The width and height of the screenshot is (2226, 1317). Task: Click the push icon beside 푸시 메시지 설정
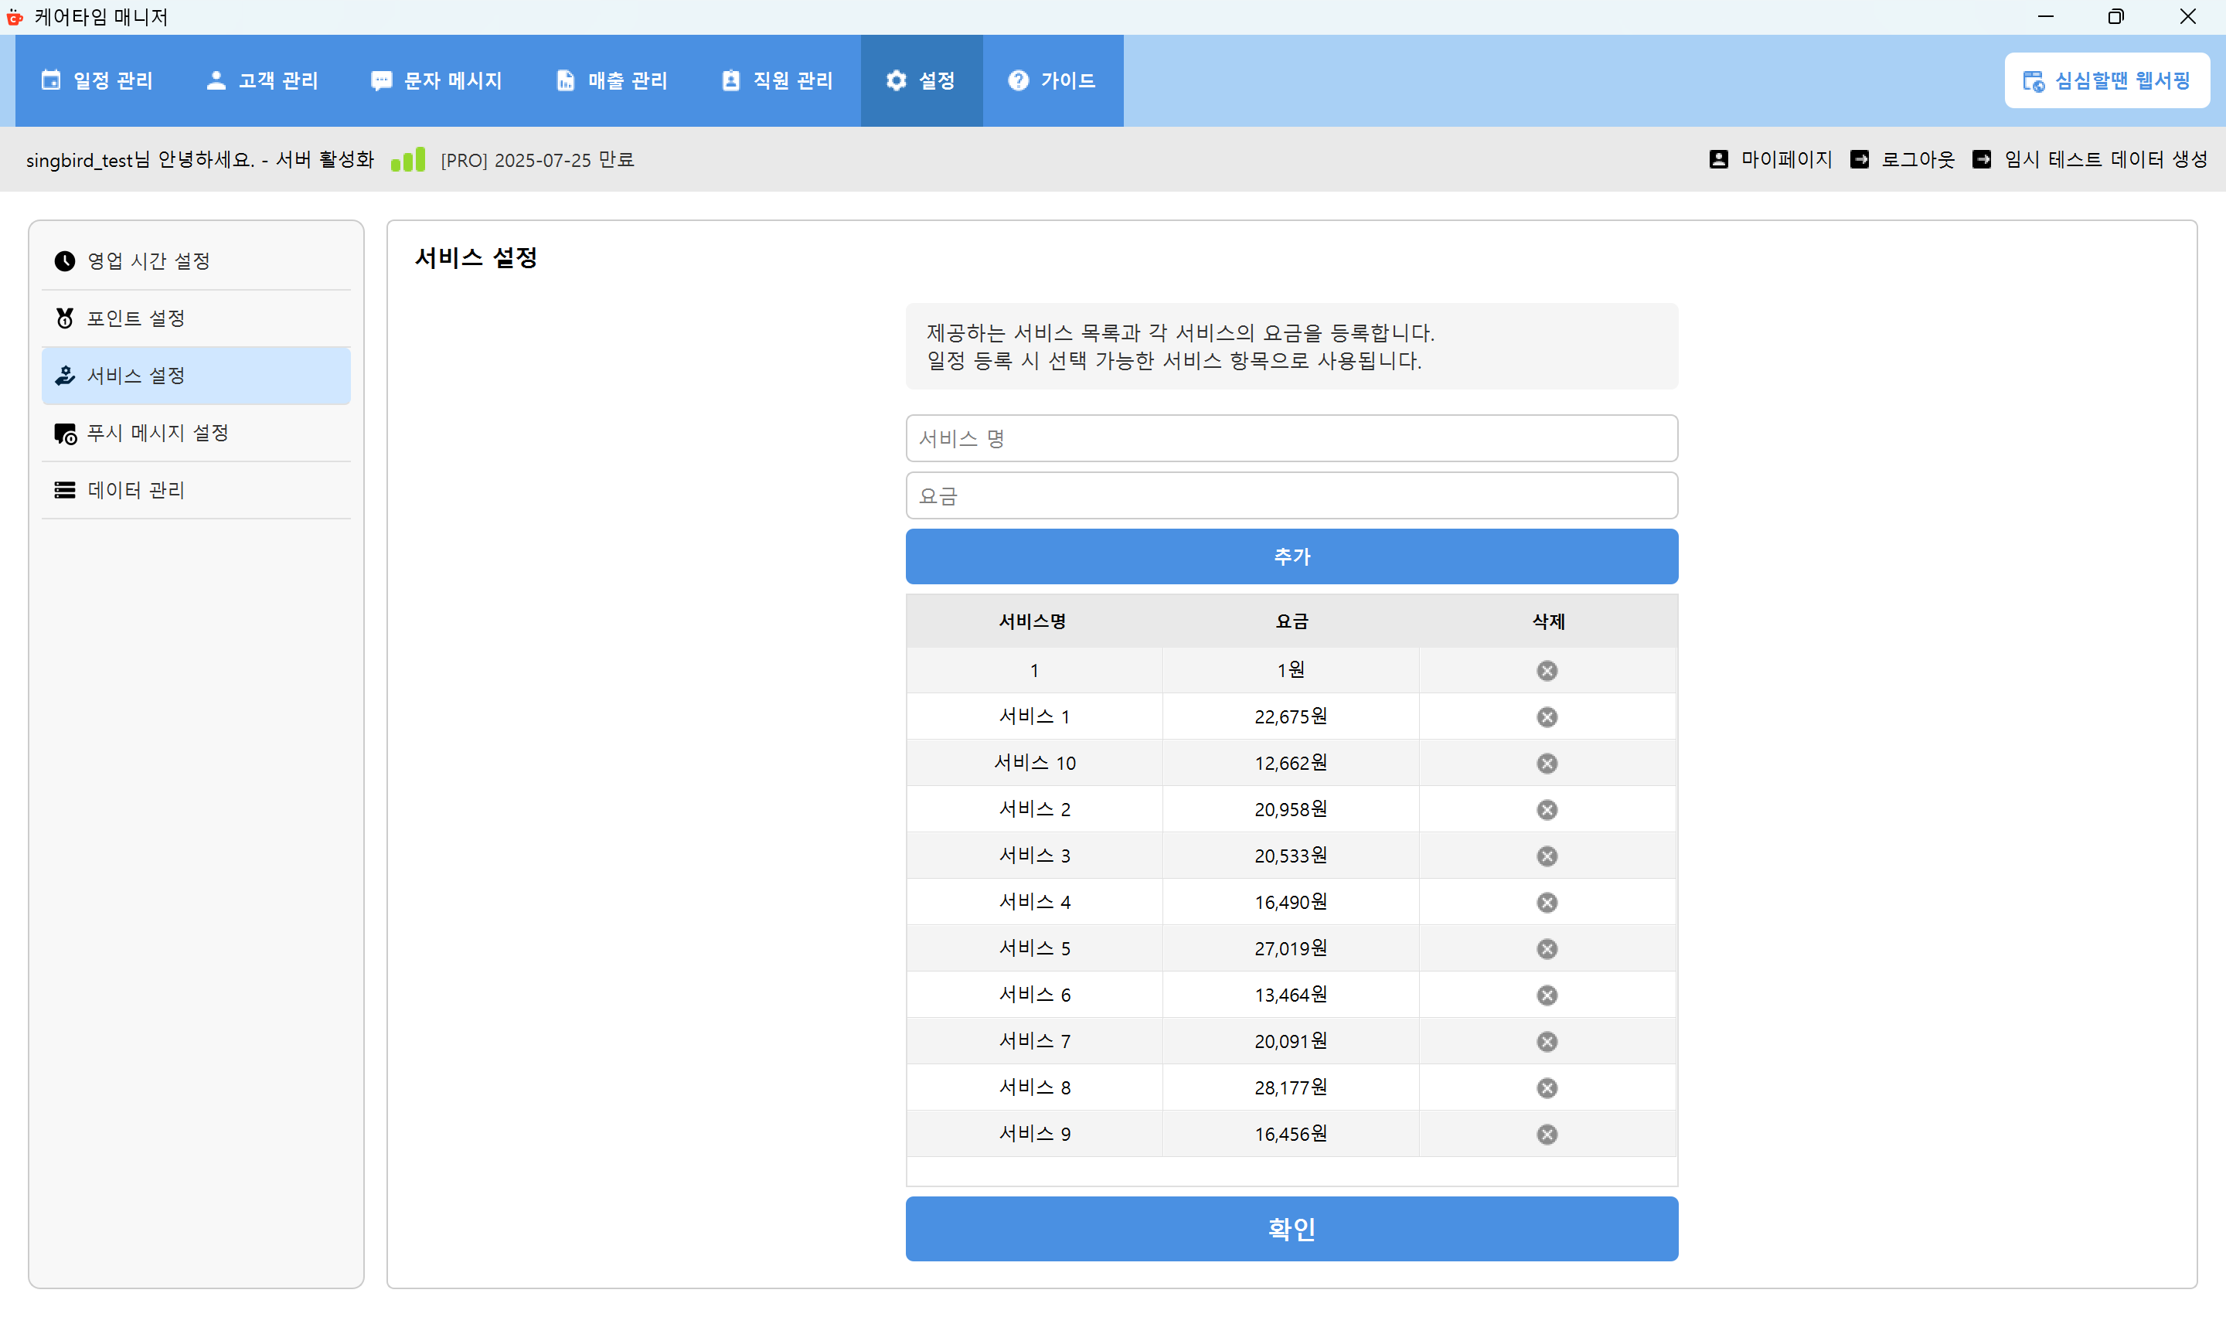coord(64,433)
